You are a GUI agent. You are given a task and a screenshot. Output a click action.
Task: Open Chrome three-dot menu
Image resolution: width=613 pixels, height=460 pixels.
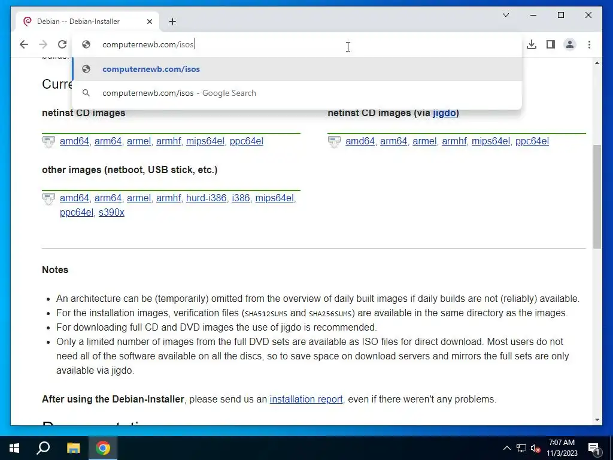click(x=589, y=44)
